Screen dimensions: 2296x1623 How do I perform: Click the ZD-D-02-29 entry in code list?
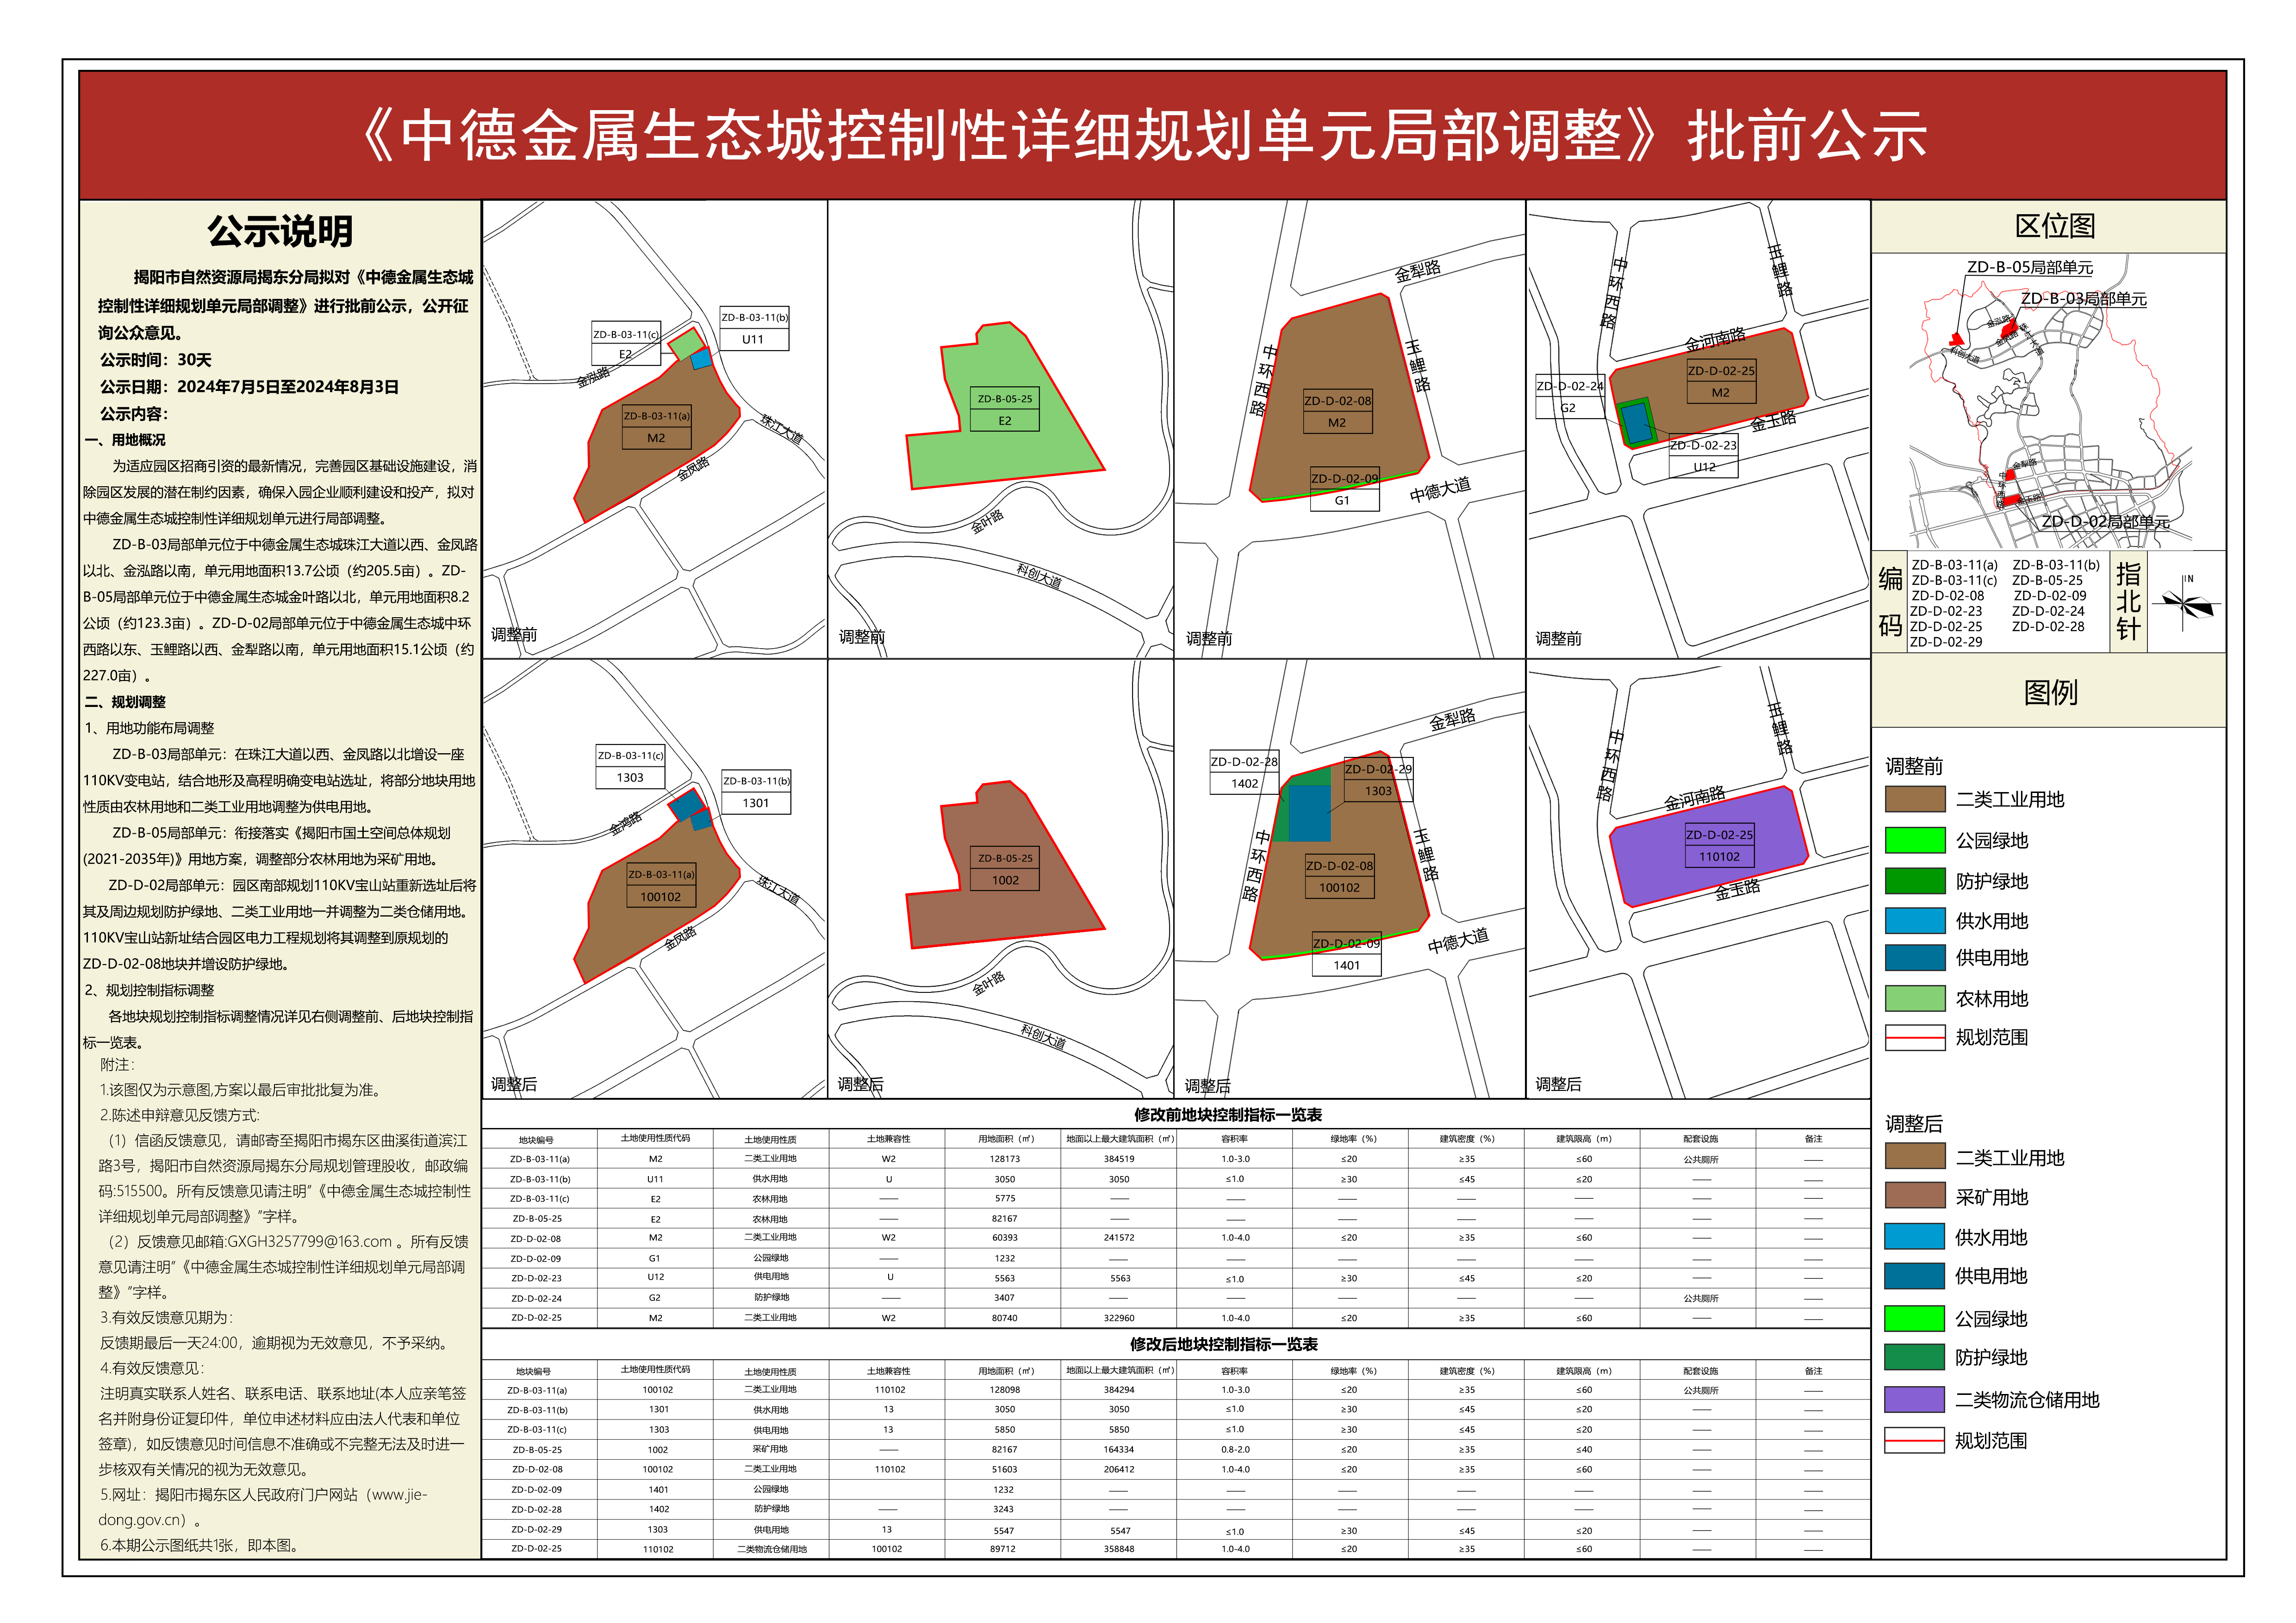(x=1945, y=642)
